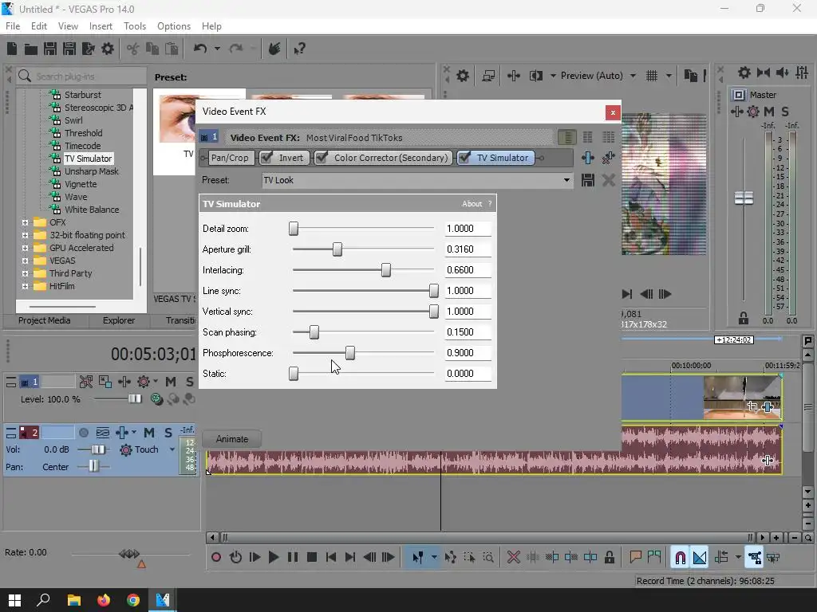817x612 pixels.
Task: Click the Aperture grill slider handle
Action: click(x=337, y=249)
